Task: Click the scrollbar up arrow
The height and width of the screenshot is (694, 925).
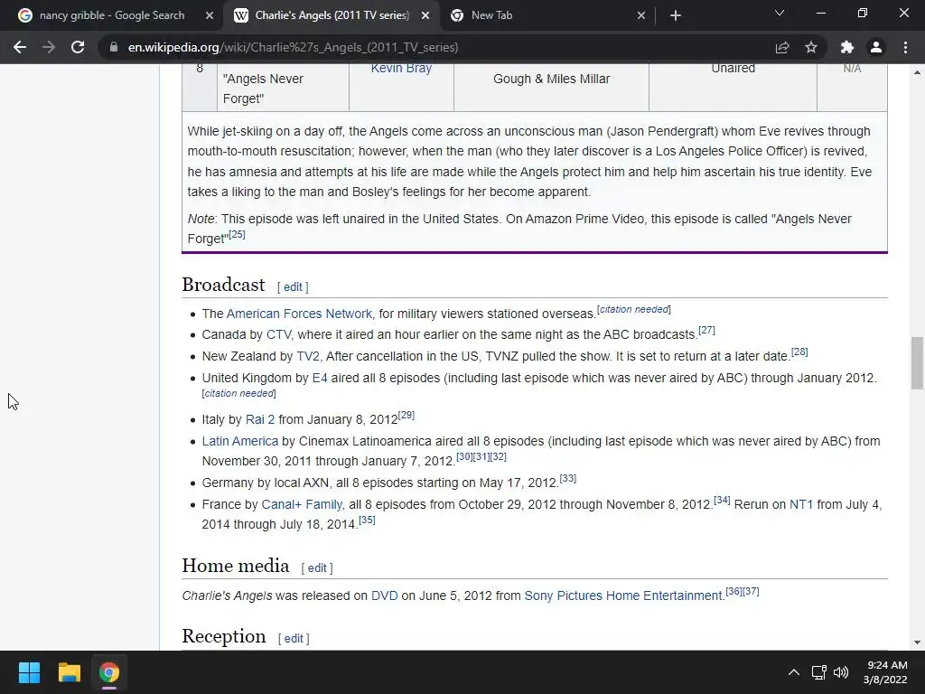Action: point(917,72)
